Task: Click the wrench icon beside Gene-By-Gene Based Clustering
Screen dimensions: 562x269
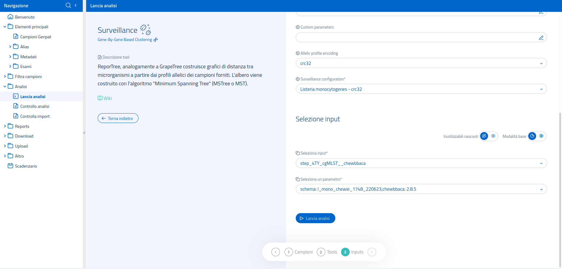Action: [156, 40]
